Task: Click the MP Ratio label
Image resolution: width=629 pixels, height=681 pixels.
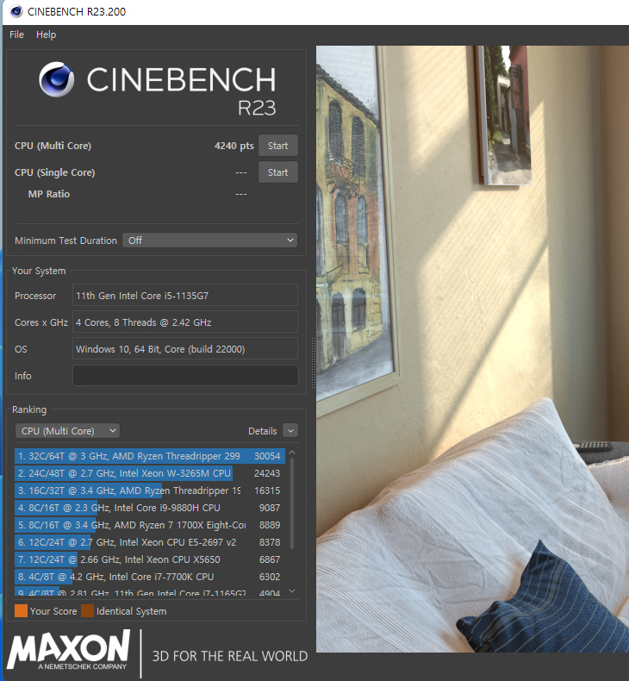Action: pyautogui.click(x=48, y=194)
